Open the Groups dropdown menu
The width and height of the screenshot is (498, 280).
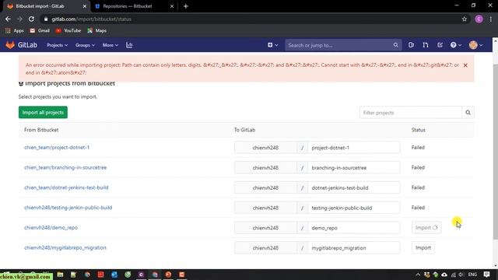point(85,45)
